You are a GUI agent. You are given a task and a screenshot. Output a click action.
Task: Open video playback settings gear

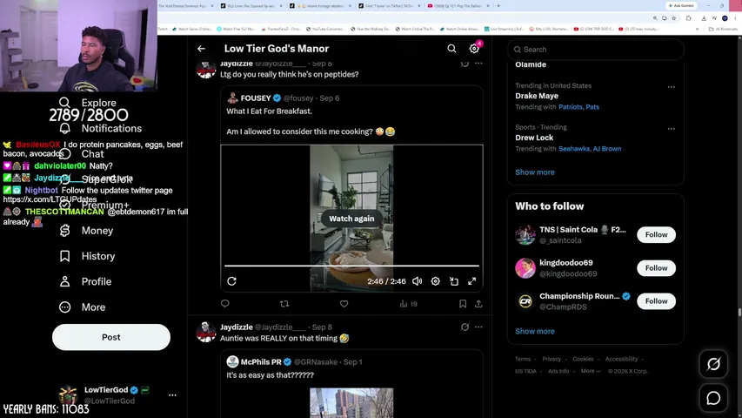pos(435,281)
